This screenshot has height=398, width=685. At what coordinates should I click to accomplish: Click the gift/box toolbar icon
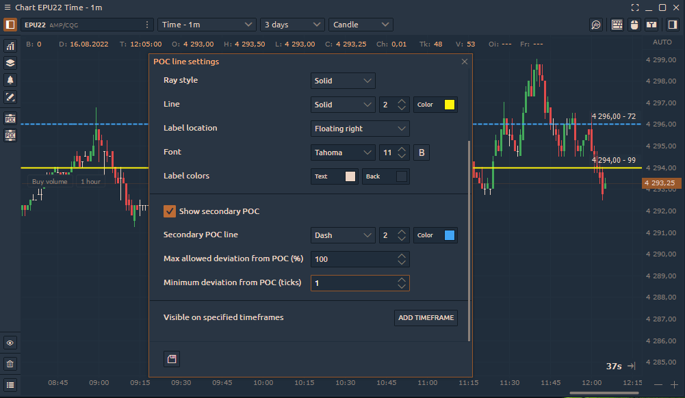tap(651, 25)
